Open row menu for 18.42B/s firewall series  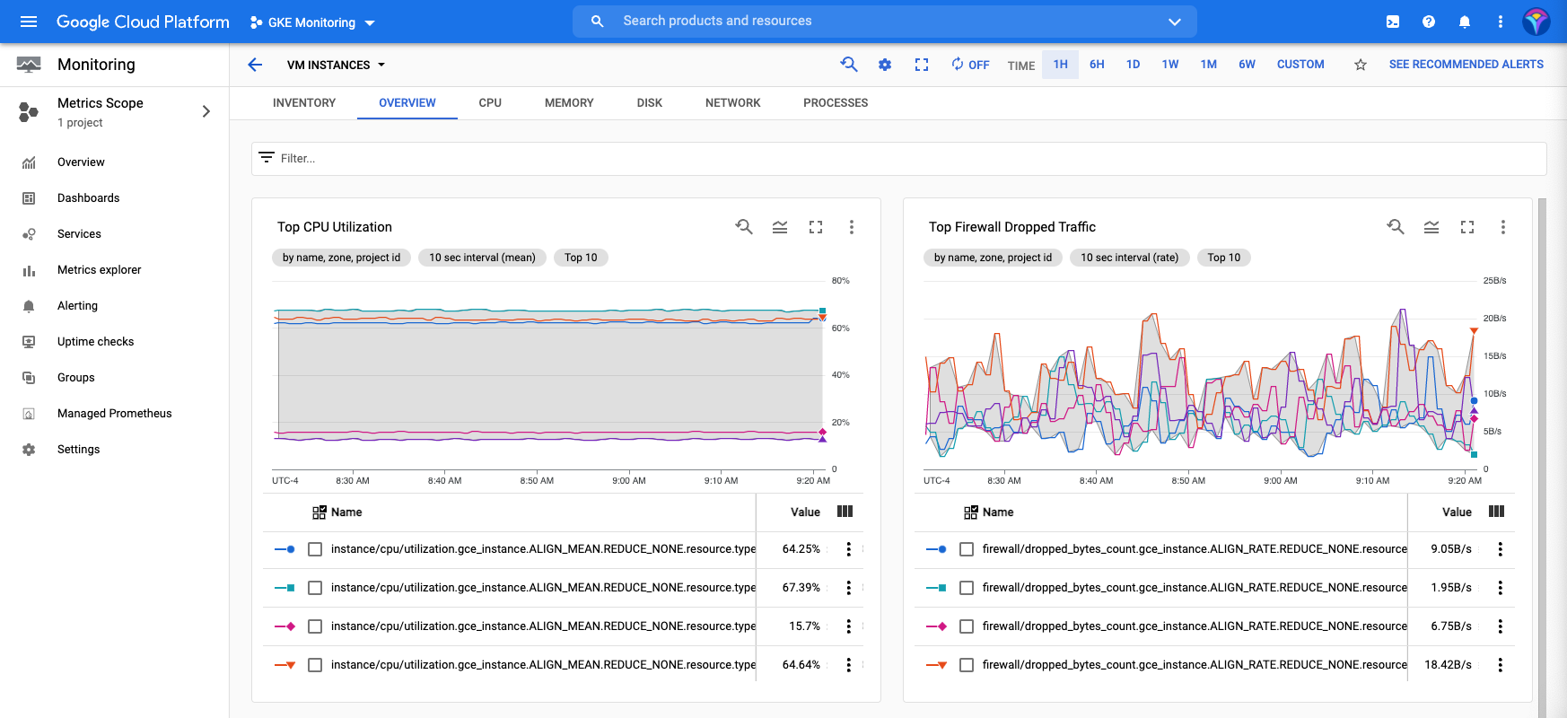pos(1501,665)
